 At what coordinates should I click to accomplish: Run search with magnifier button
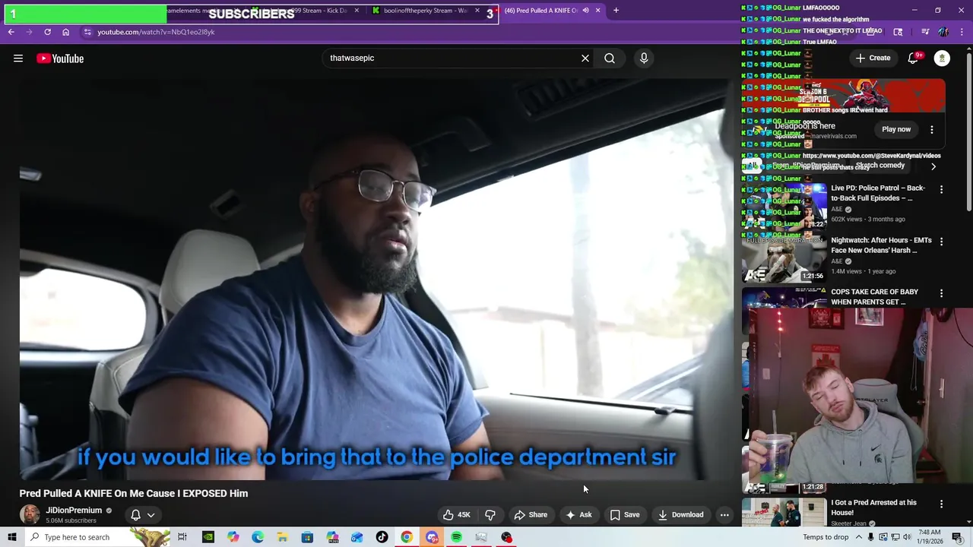[x=610, y=58]
